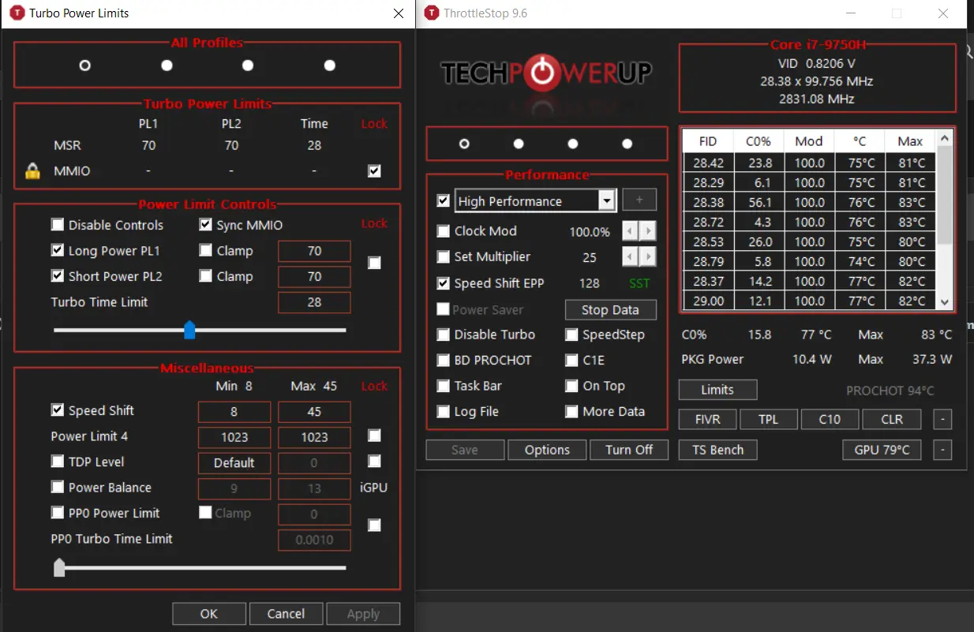This screenshot has height=632, width=974.
Task: Click the ThrottleStop title bar logo icon
Action: (x=432, y=13)
